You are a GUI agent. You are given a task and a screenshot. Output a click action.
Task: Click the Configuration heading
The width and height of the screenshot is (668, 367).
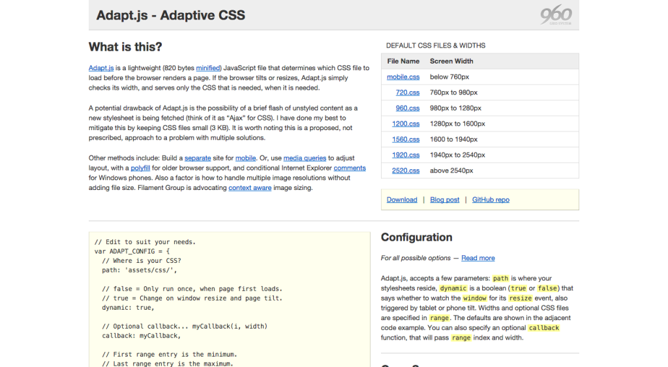(x=417, y=237)
